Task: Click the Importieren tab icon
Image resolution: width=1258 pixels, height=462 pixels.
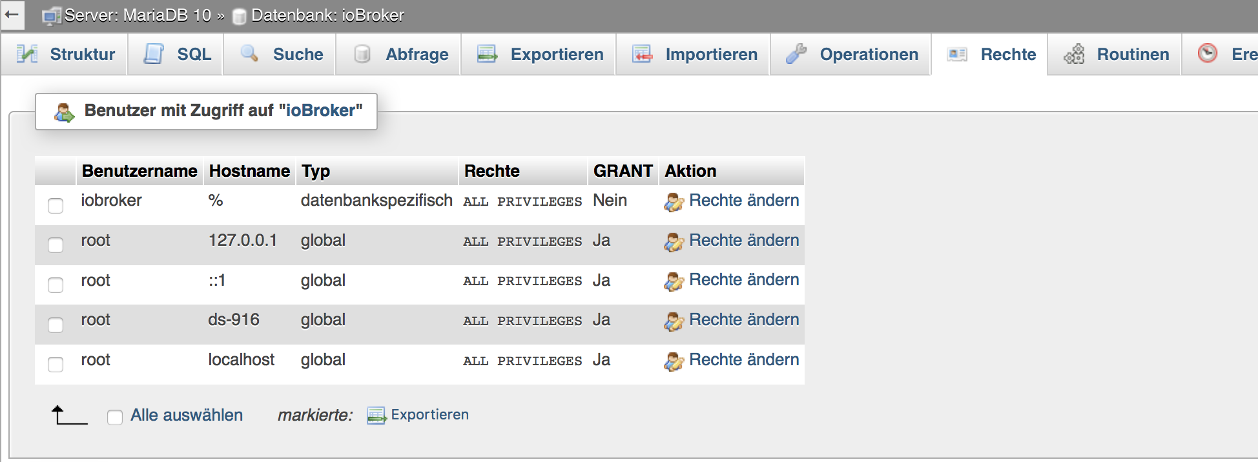Action: (642, 54)
